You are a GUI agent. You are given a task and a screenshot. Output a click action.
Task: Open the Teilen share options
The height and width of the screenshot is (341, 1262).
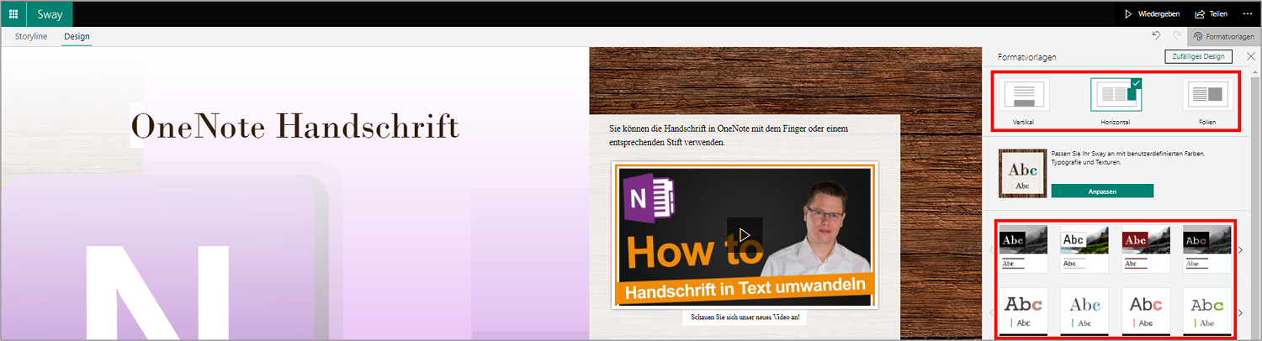[1211, 14]
